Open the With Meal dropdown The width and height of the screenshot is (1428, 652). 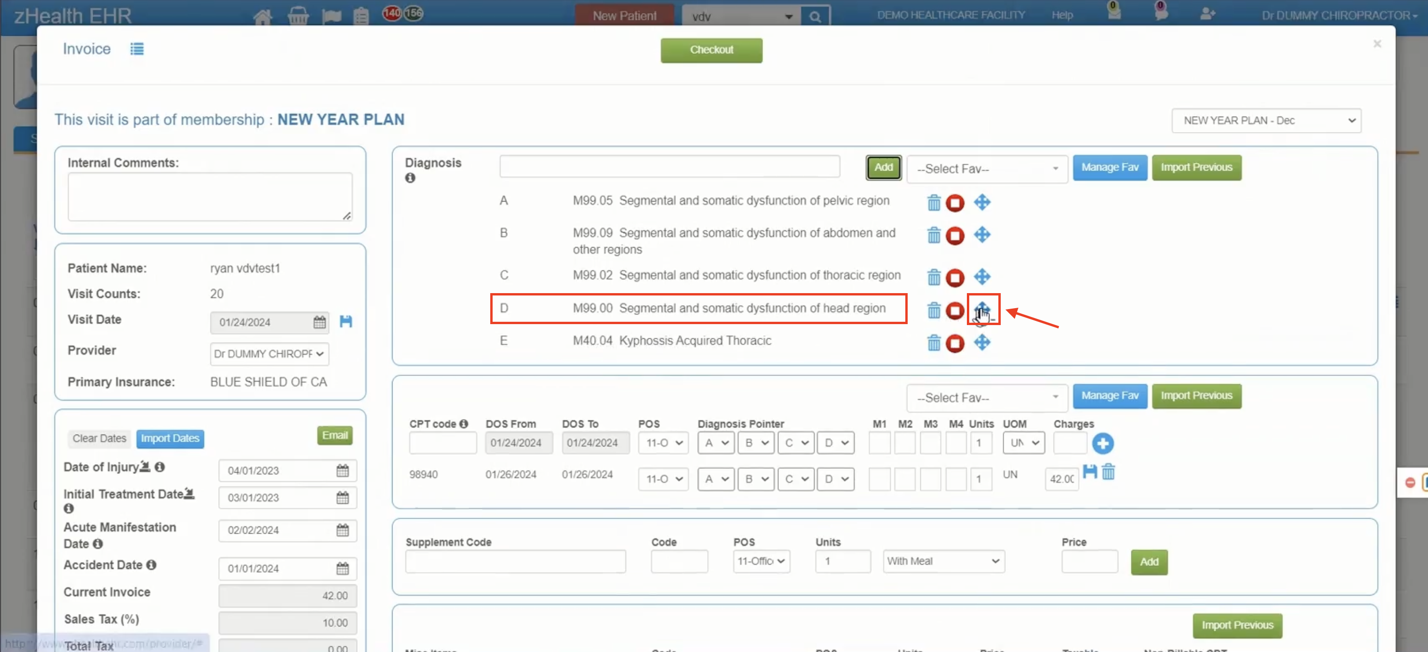(943, 561)
